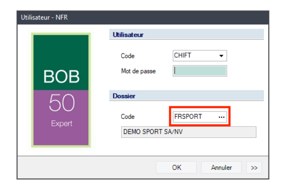Click the Code label under Utilisateur

point(128,56)
